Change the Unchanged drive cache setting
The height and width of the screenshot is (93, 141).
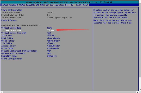coord(53,48)
